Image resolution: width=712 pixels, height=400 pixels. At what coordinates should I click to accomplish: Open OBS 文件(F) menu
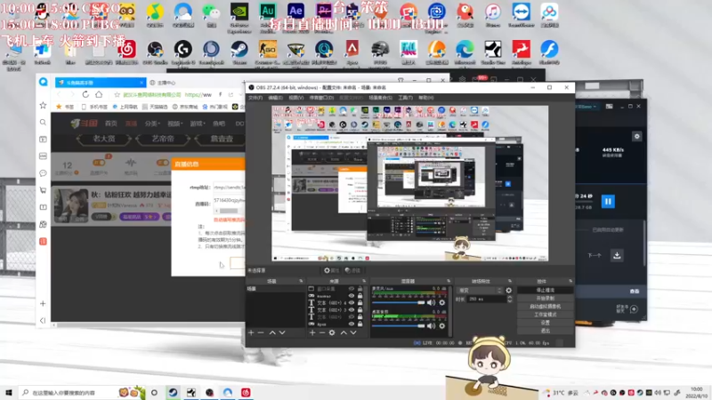[x=255, y=98]
